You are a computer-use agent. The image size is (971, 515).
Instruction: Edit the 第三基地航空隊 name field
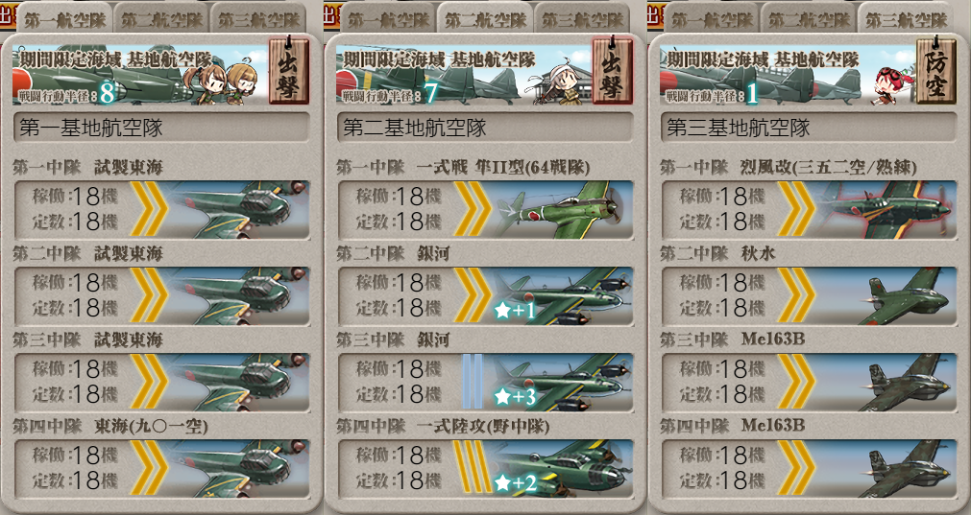pyautogui.click(x=809, y=128)
